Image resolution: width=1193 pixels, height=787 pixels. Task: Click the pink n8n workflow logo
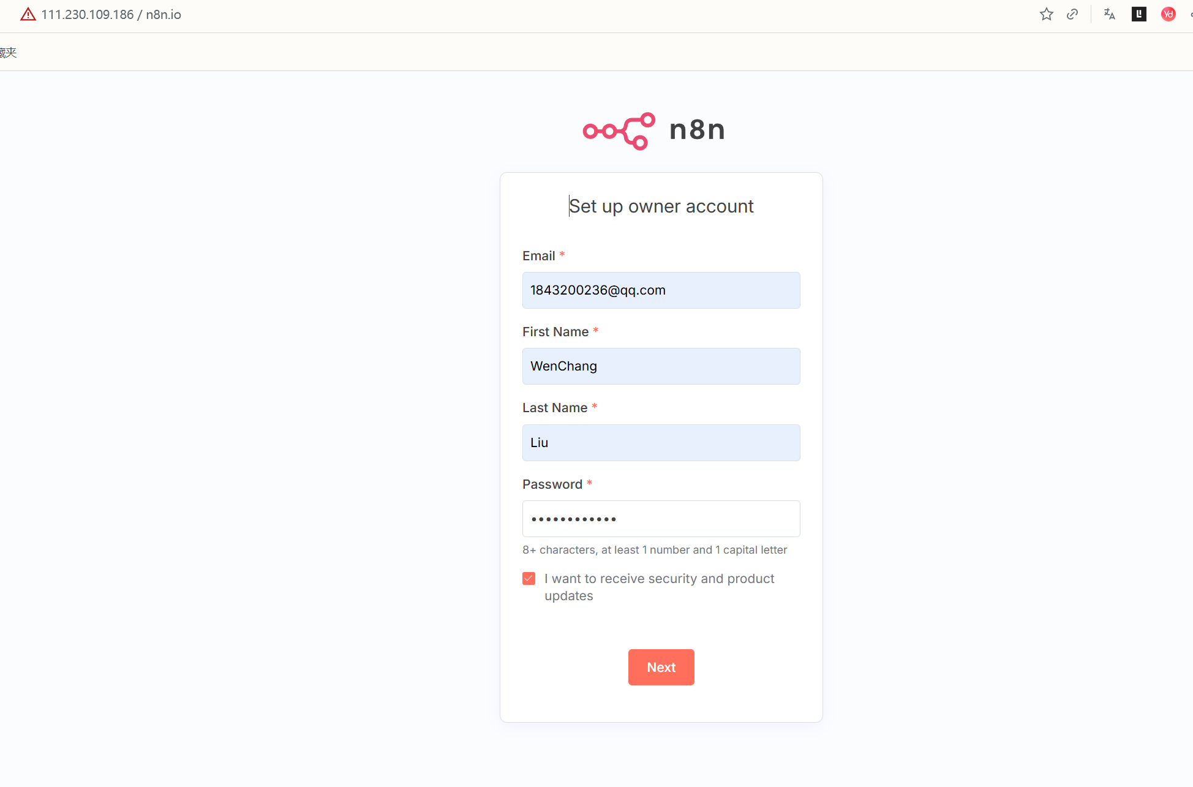click(x=619, y=130)
